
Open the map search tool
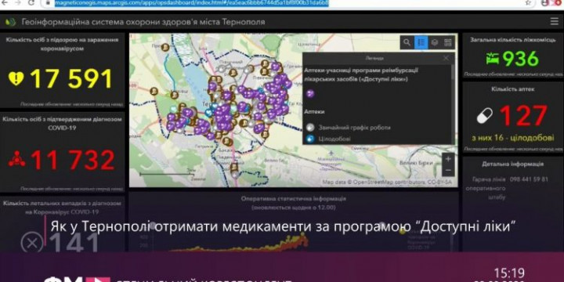[x=407, y=42]
